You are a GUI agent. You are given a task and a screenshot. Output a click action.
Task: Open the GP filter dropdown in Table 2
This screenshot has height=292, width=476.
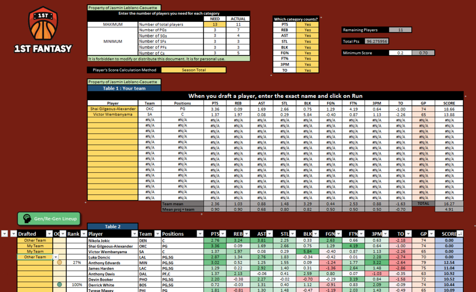[x=431, y=234]
